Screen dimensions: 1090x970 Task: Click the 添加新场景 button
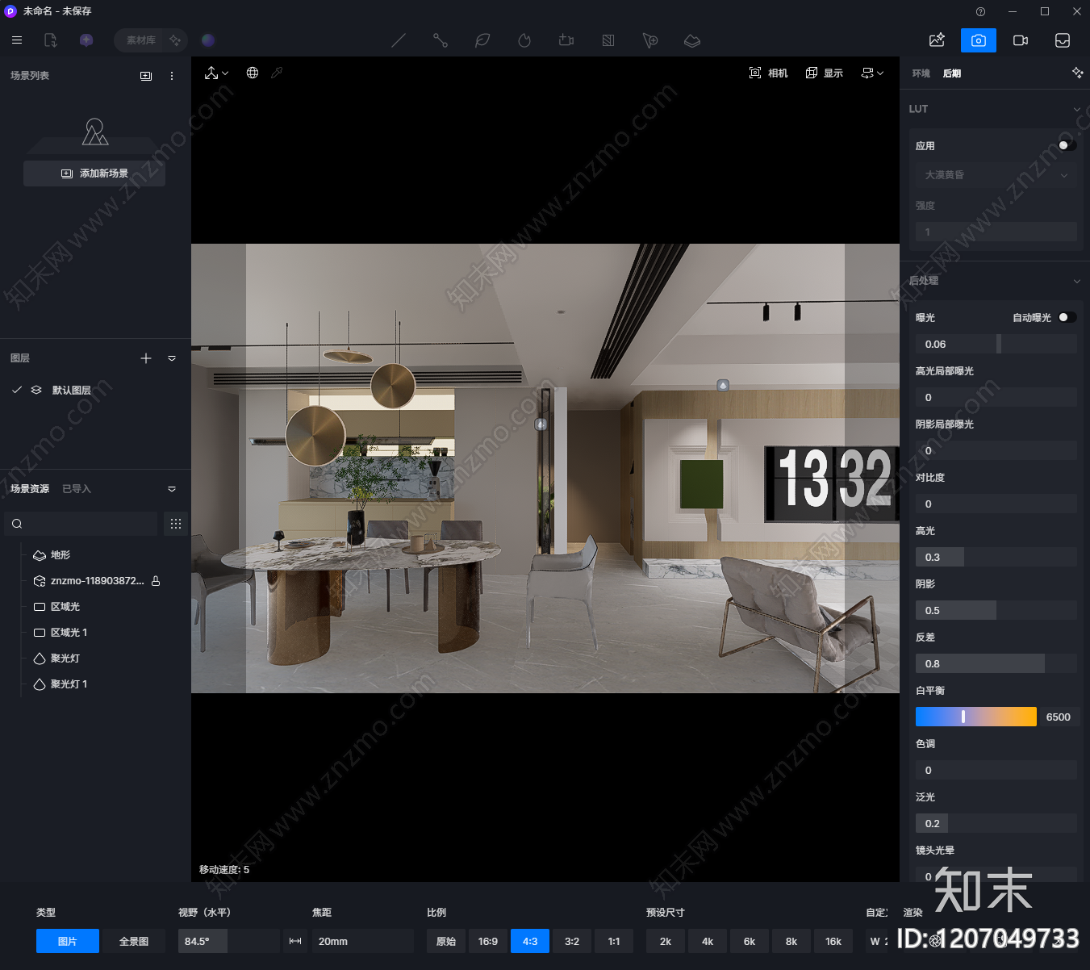pos(94,174)
